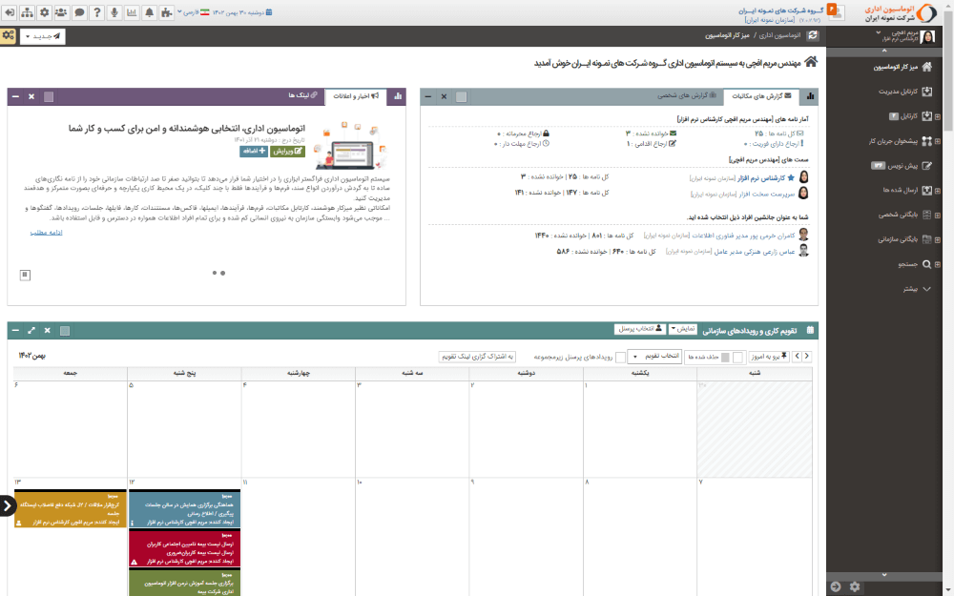Open the settings gear in the top toolbar
954x596 pixels.
[44, 12]
